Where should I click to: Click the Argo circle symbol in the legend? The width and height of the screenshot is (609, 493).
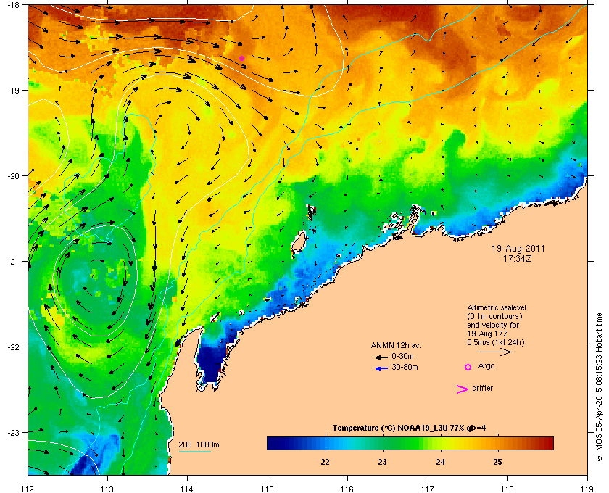(x=468, y=367)
